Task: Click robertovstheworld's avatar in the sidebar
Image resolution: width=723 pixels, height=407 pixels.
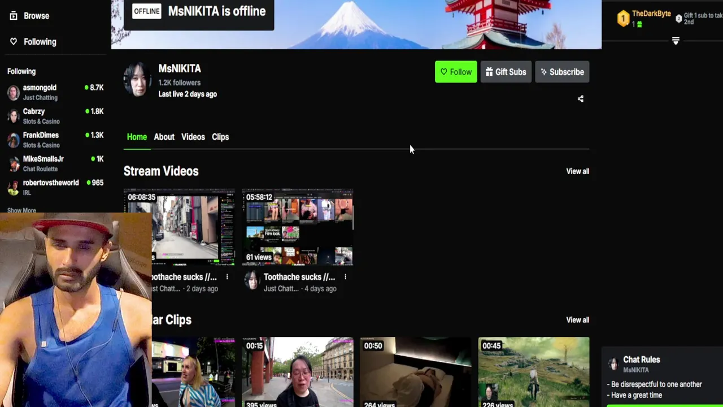Action: click(x=13, y=187)
